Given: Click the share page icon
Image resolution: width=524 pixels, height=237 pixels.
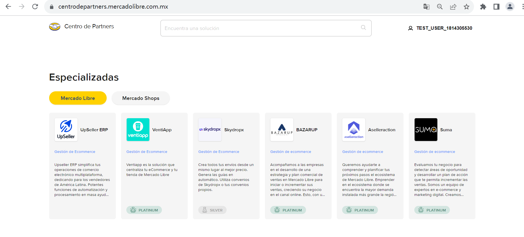Looking at the screenshot, I should click(x=453, y=7).
